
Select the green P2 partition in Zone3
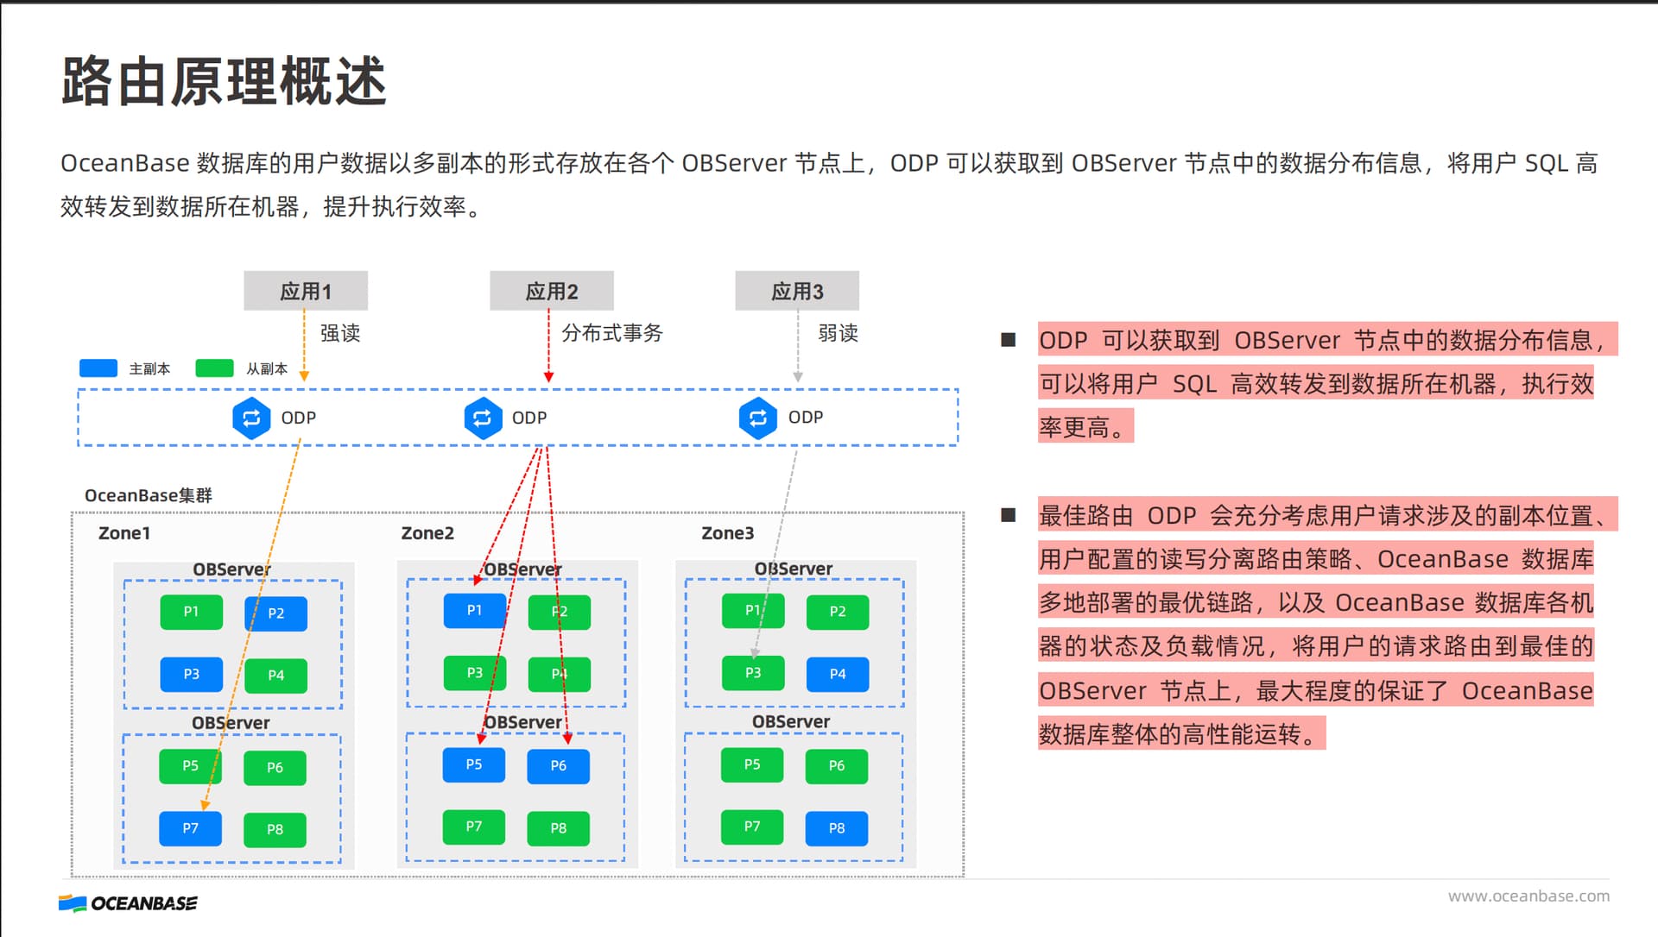coord(837,612)
